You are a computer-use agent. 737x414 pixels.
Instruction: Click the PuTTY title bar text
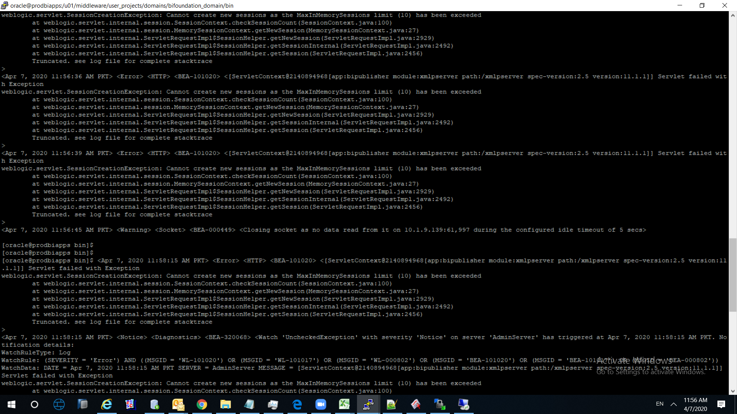click(122, 5)
